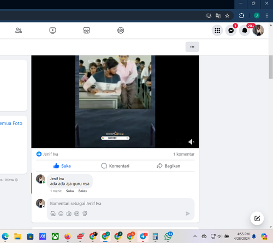273x243 pixels.
Task: Play the classroom video post
Action: tap(115, 102)
